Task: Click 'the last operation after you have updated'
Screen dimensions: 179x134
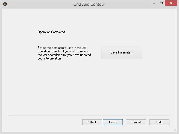Action: click(x=64, y=55)
